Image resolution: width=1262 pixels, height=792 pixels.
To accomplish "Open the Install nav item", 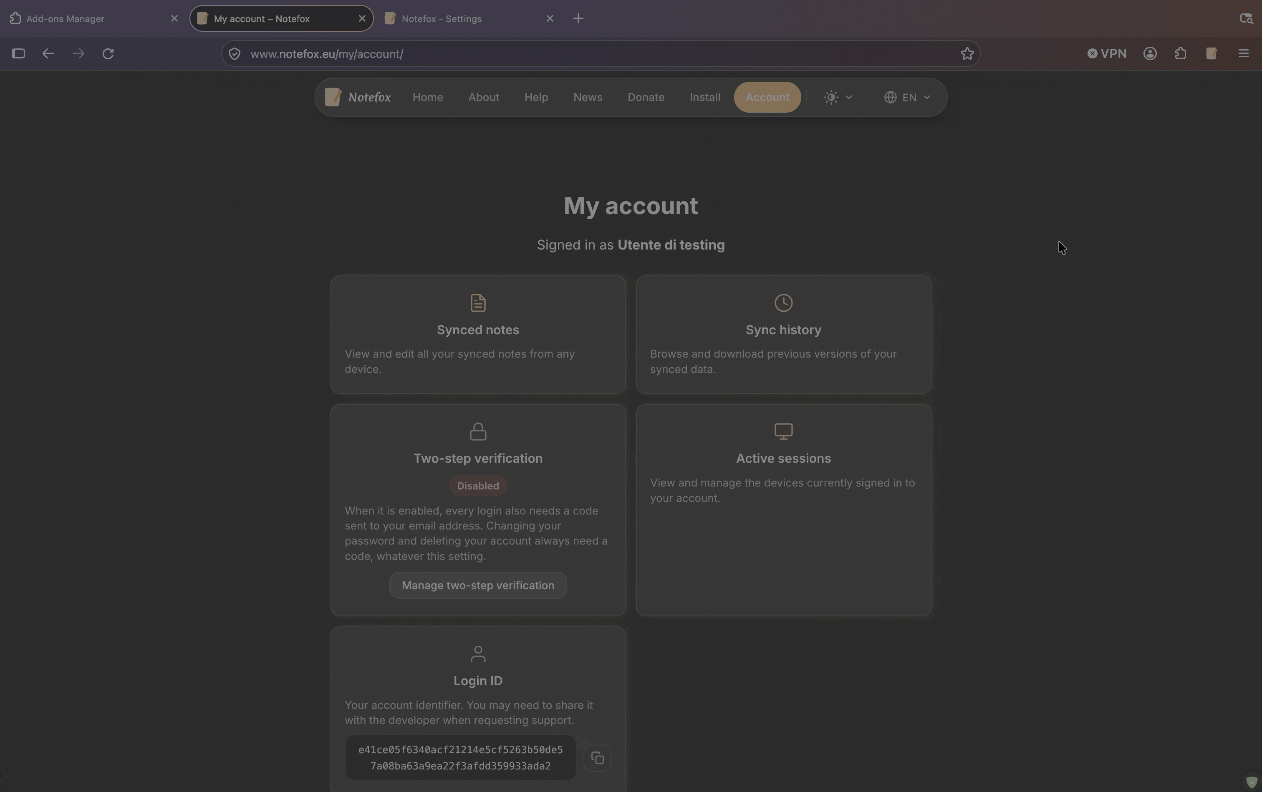I will click(704, 97).
